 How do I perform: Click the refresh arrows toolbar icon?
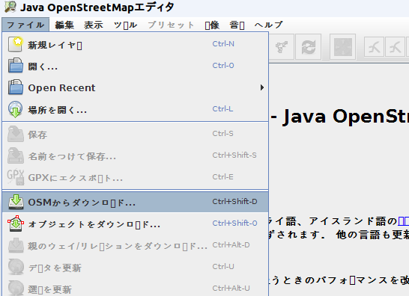pyautogui.click(x=309, y=47)
